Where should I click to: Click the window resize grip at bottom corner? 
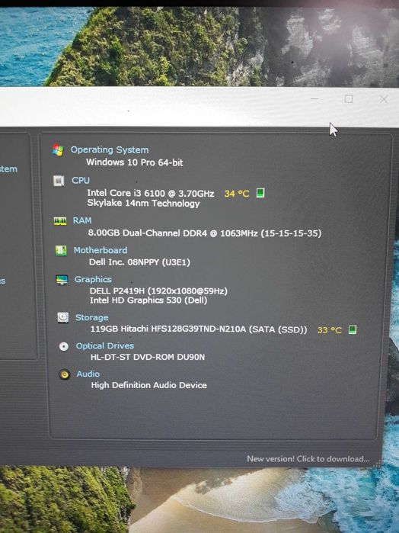377,464
